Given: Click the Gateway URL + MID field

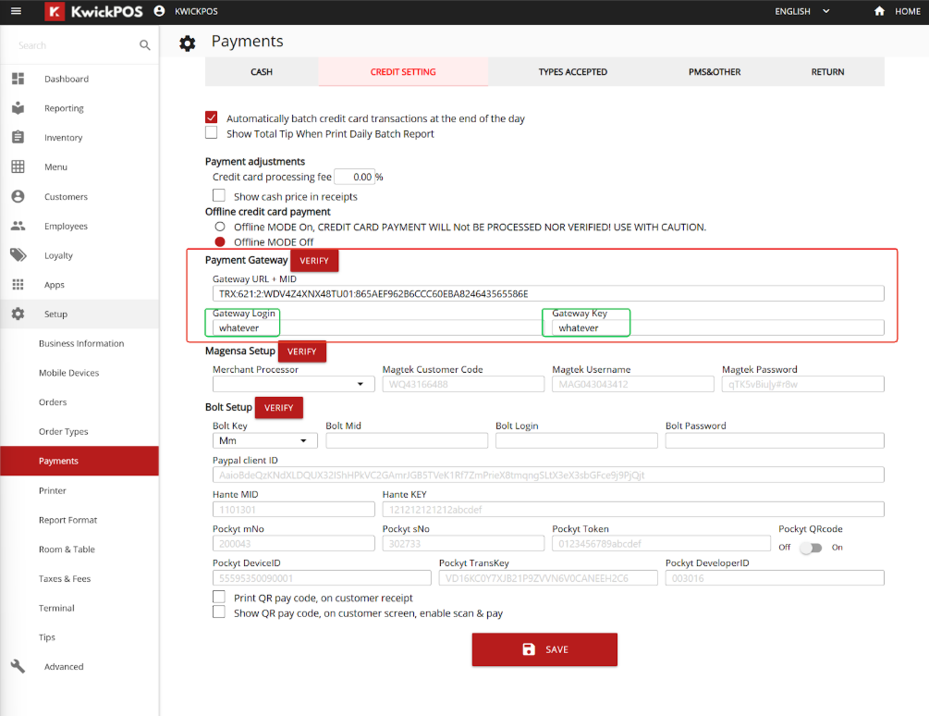Looking at the screenshot, I should [548, 293].
